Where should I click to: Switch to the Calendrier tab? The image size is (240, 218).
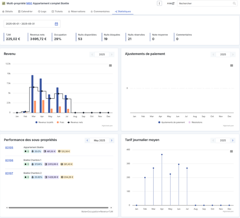tap(25, 12)
